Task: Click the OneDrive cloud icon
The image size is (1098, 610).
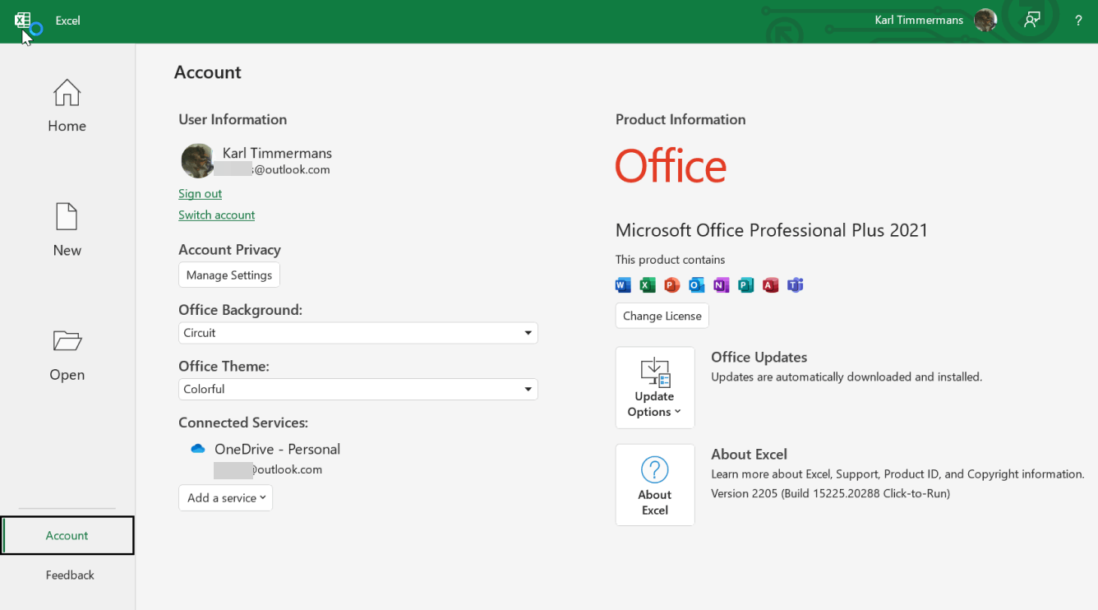Action: pos(198,449)
